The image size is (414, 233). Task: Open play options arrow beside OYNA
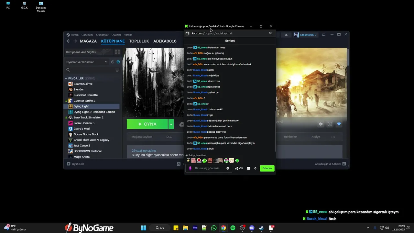[171, 124]
